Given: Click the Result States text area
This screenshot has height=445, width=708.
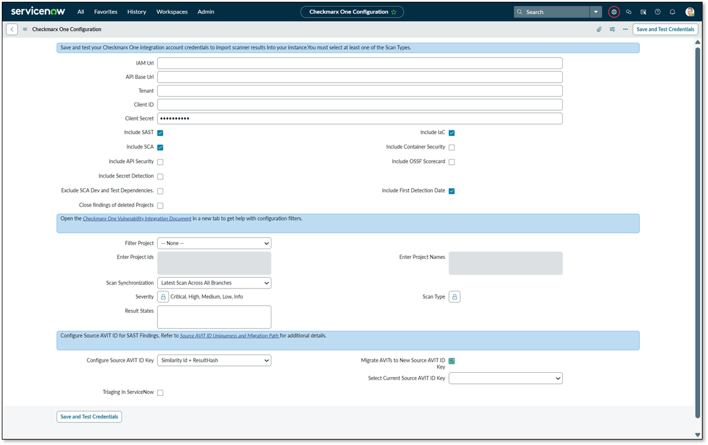Looking at the screenshot, I should tap(214, 317).
